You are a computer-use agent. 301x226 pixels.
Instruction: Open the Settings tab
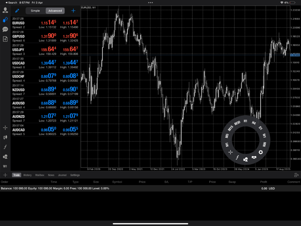click(x=75, y=175)
